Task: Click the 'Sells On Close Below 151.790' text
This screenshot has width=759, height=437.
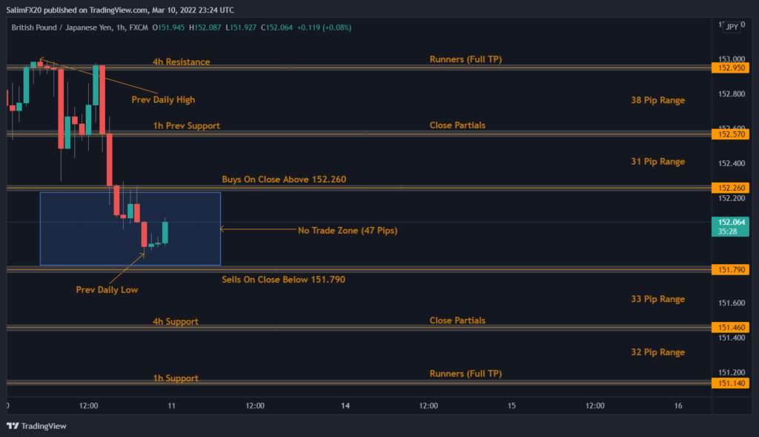Action: 283,280
